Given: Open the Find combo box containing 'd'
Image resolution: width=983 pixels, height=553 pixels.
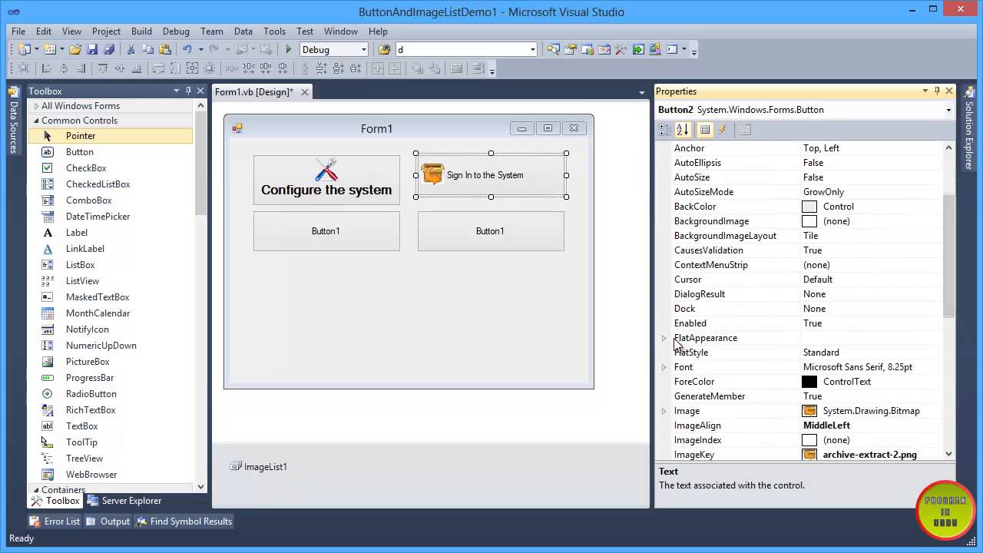Looking at the screenshot, I should pyautogui.click(x=466, y=49).
